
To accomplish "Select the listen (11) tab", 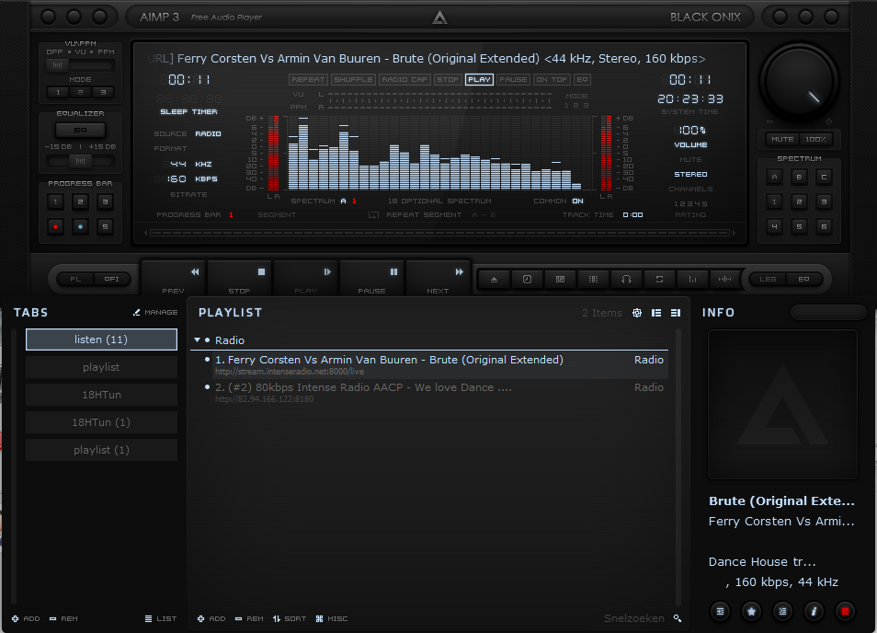I will (x=101, y=340).
